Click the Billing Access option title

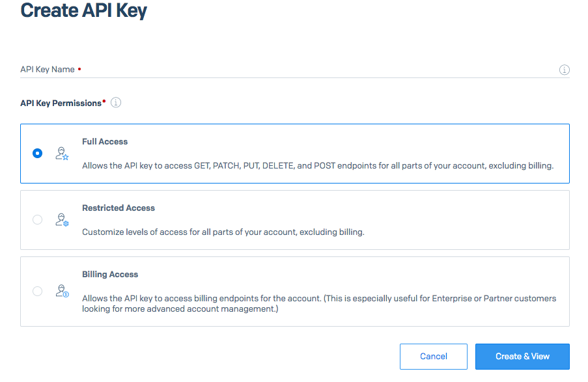pos(110,275)
